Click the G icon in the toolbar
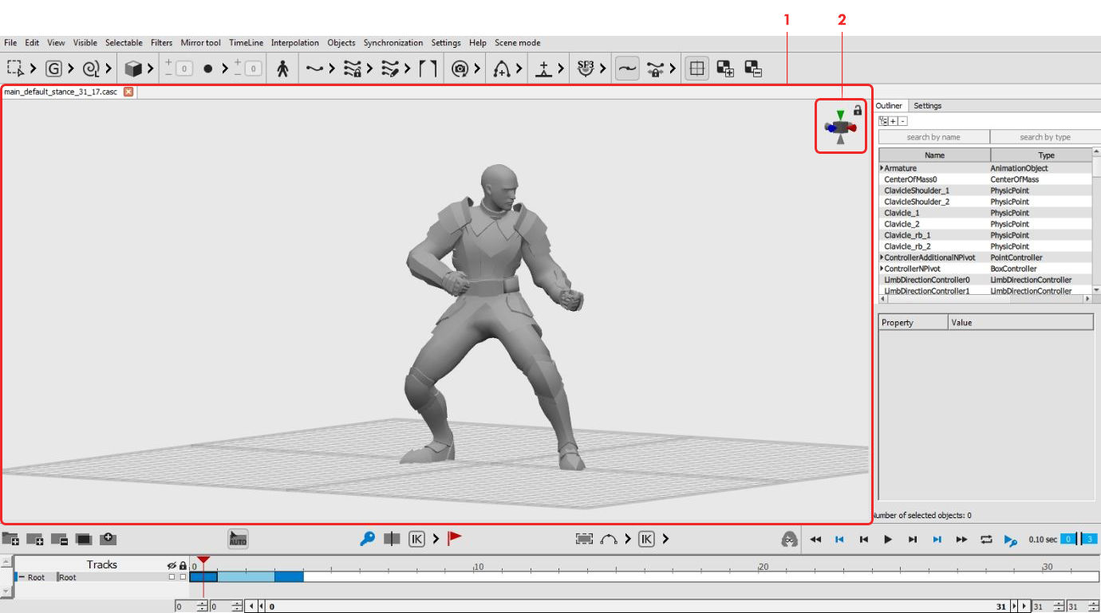Viewport: 1101px width, 613px height. (x=53, y=69)
